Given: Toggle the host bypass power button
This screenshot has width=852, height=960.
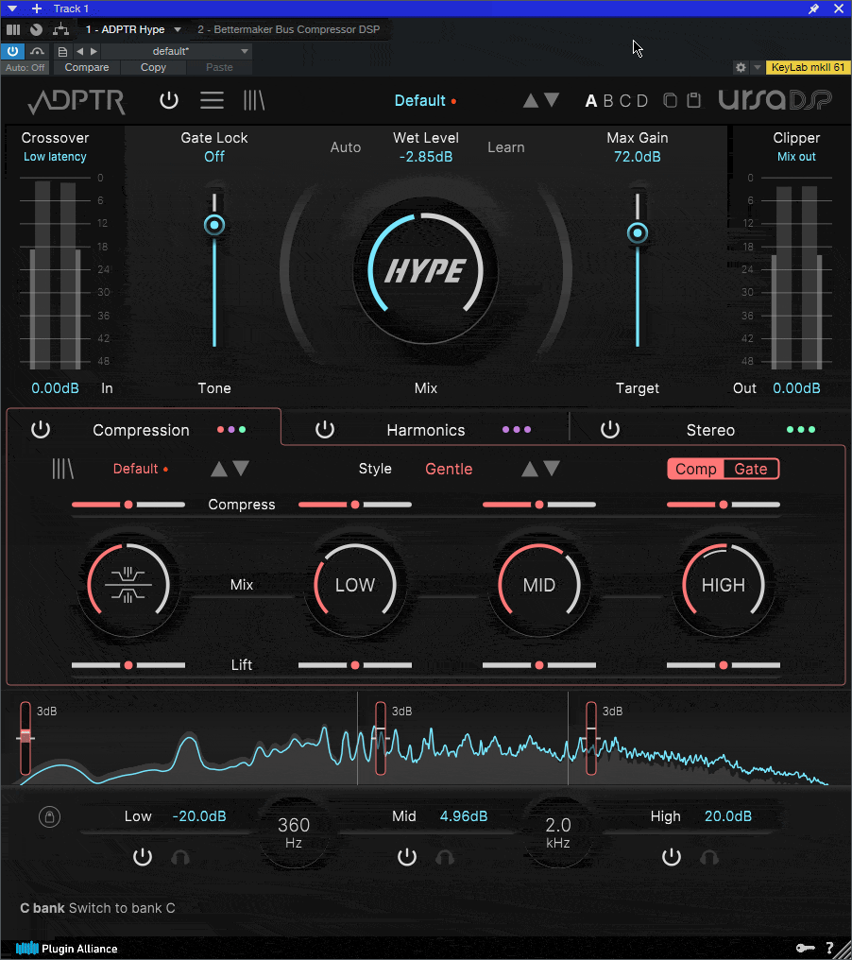Looking at the screenshot, I should 12,51.
